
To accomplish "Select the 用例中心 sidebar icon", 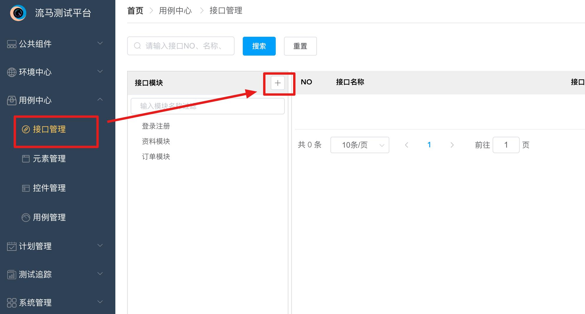I will click(x=11, y=100).
